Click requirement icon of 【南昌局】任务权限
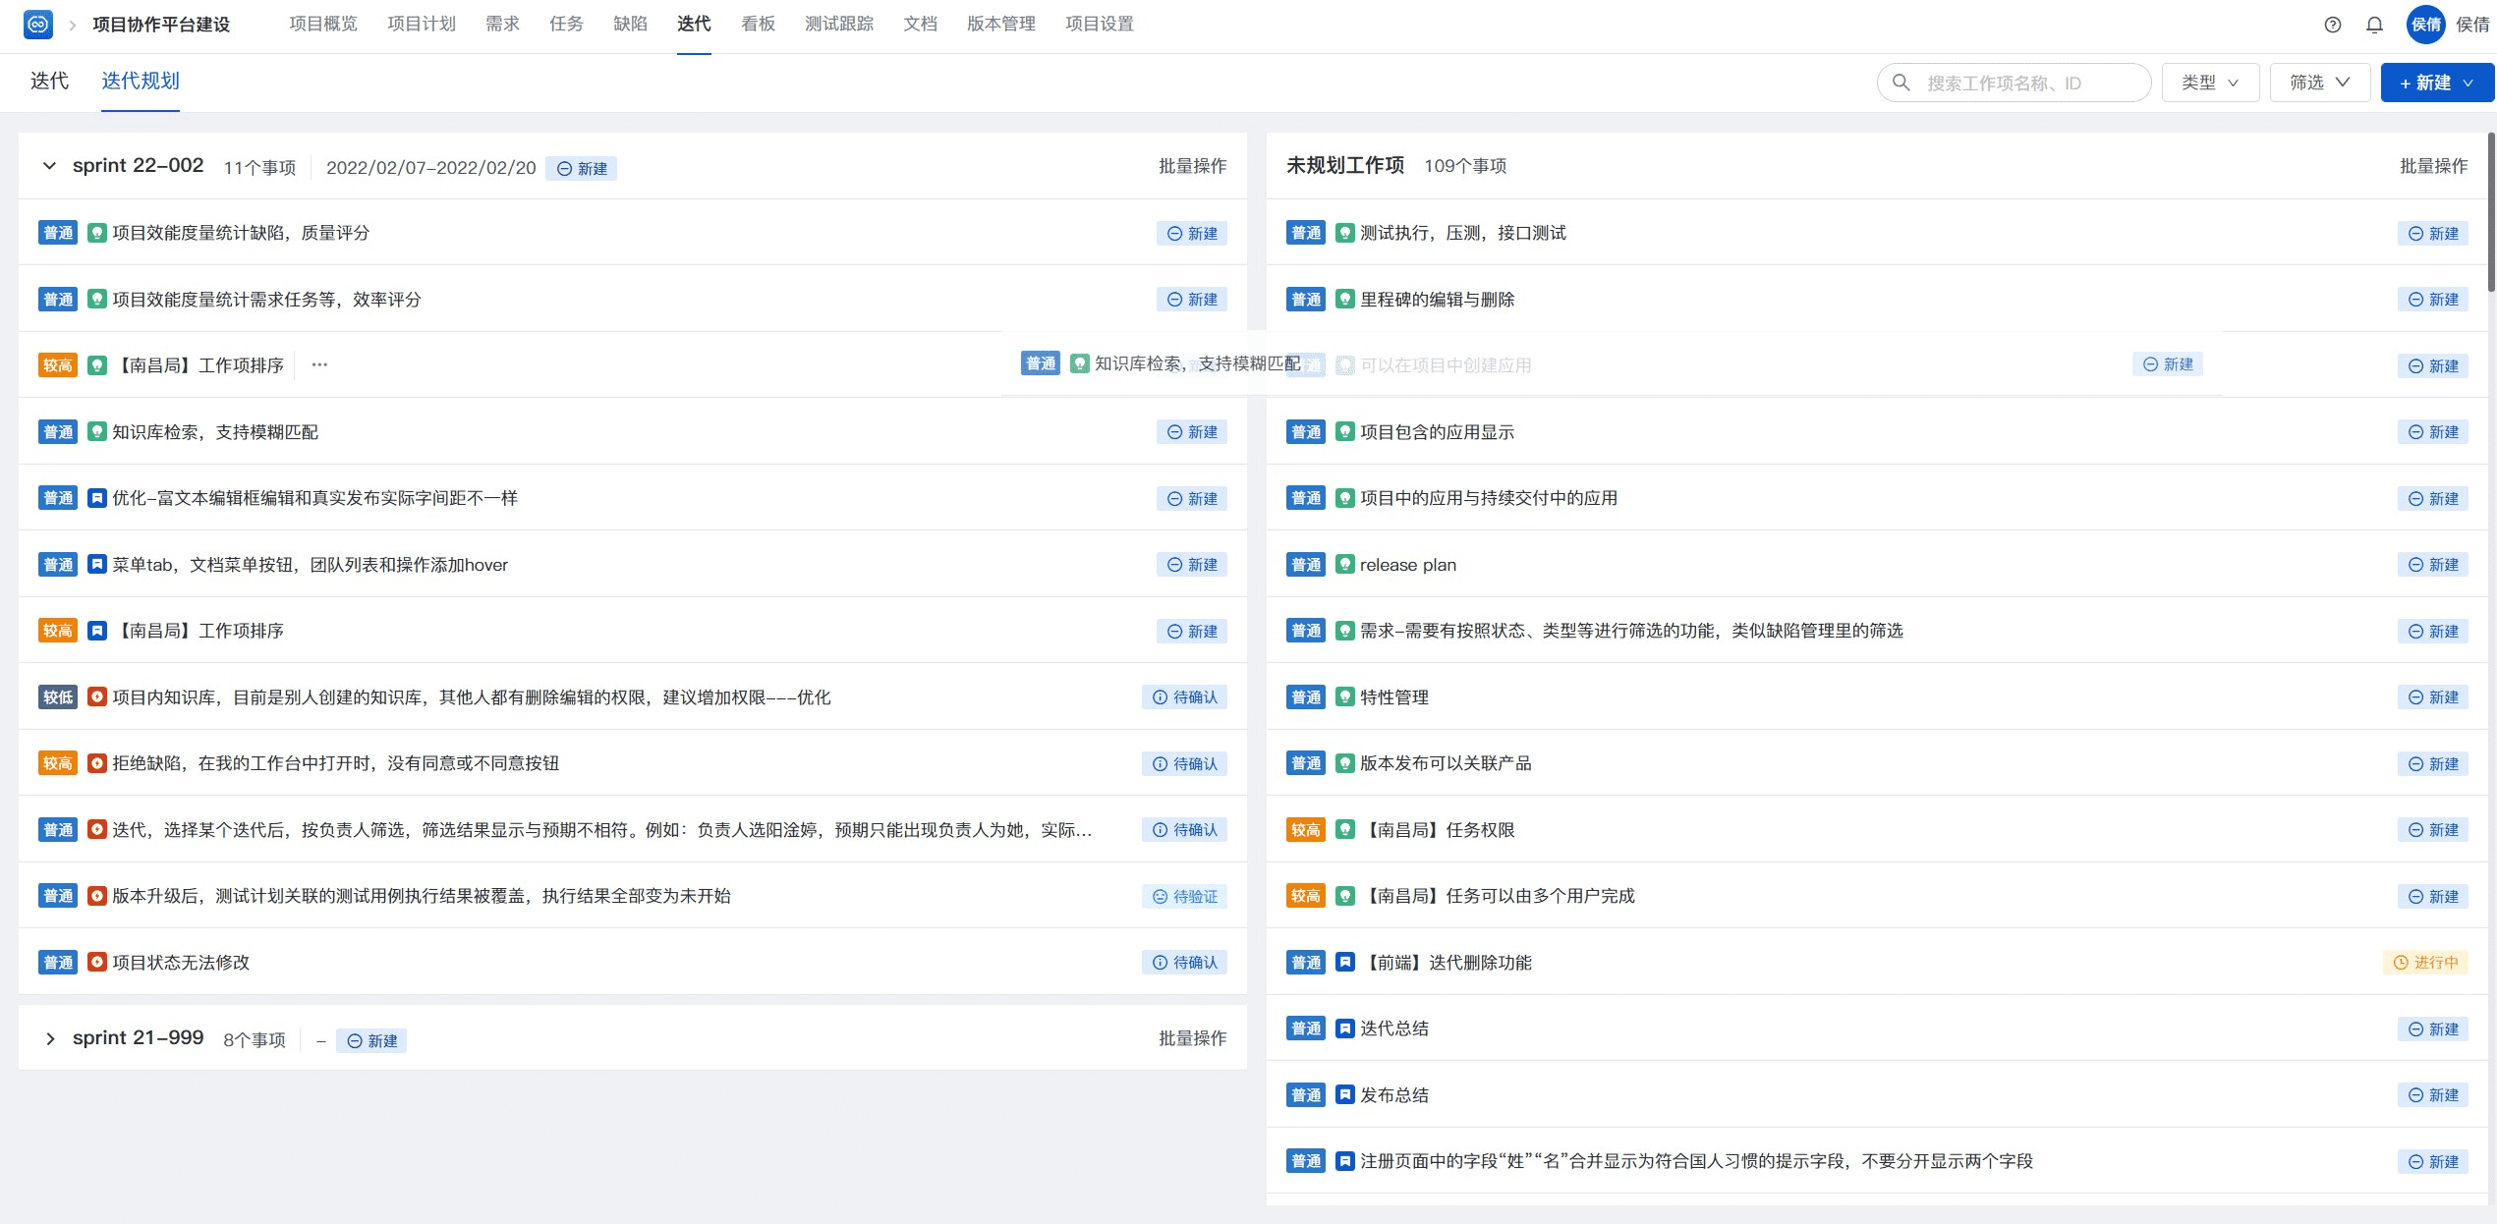 [x=1344, y=829]
